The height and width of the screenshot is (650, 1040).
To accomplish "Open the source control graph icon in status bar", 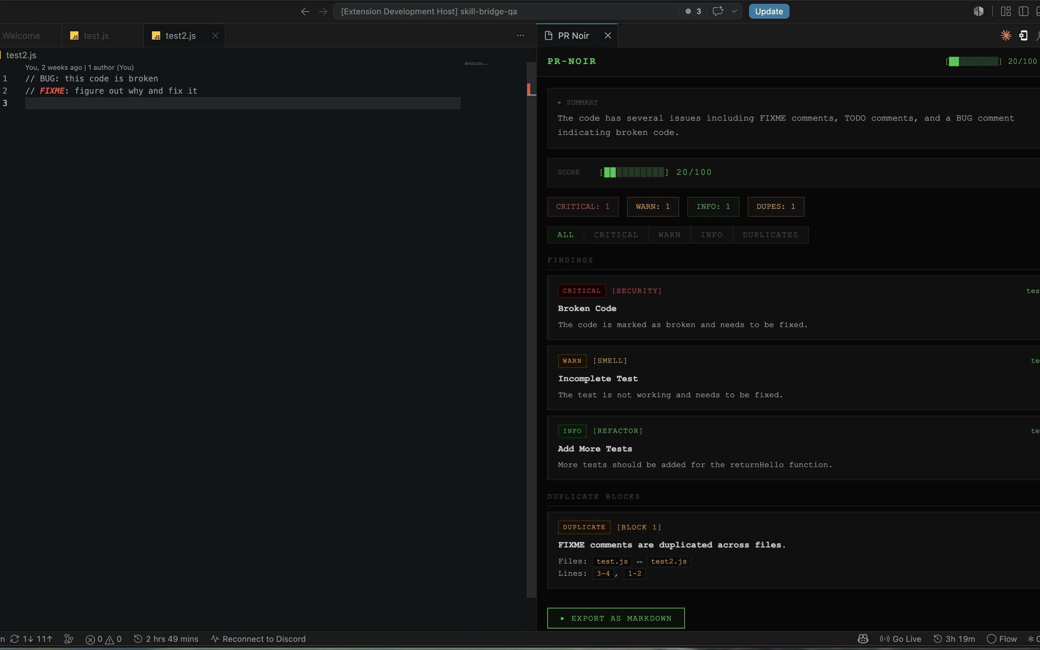I will pyautogui.click(x=69, y=639).
